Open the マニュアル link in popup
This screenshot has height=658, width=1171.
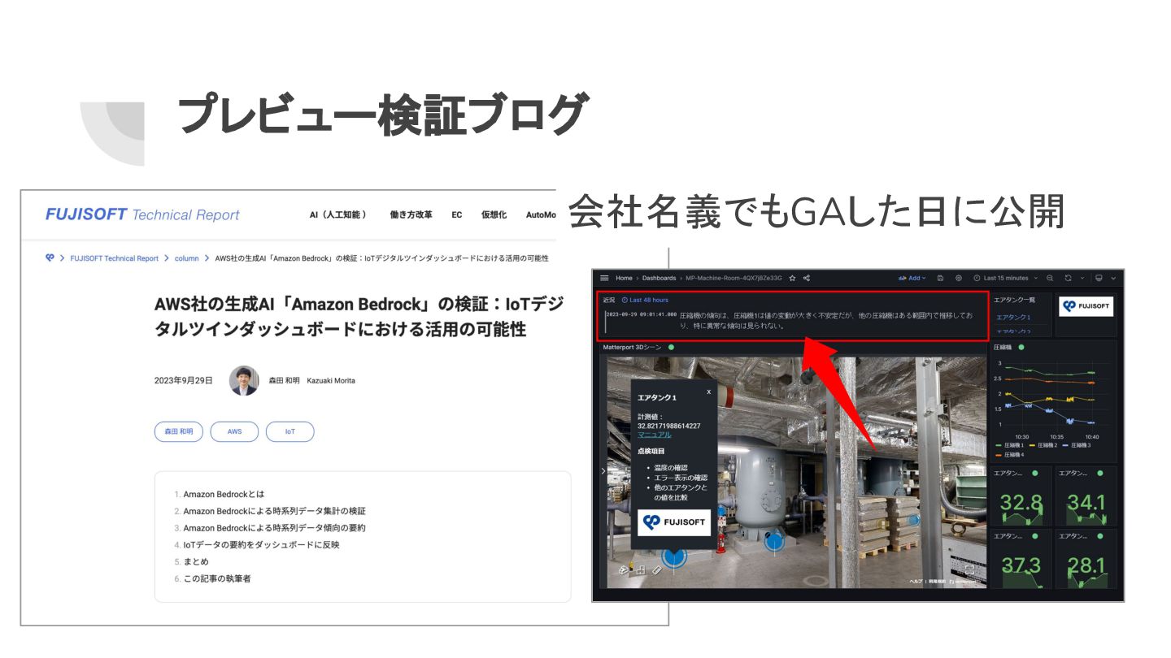(655, 435)
